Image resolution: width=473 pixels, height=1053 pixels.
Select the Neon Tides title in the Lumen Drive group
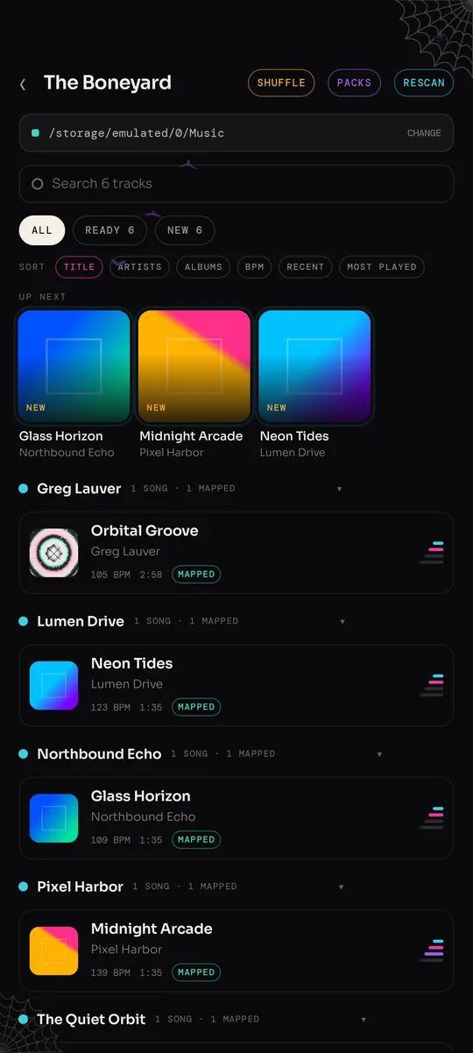[131, 663]
